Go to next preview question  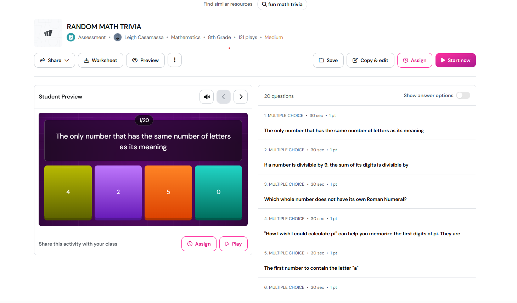(241, 97)
